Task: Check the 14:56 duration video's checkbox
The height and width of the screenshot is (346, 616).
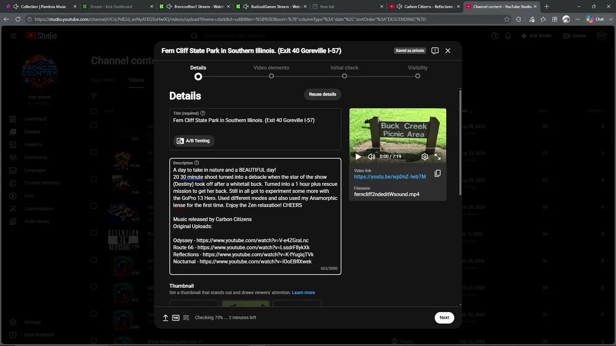Action: click(94, 152)
